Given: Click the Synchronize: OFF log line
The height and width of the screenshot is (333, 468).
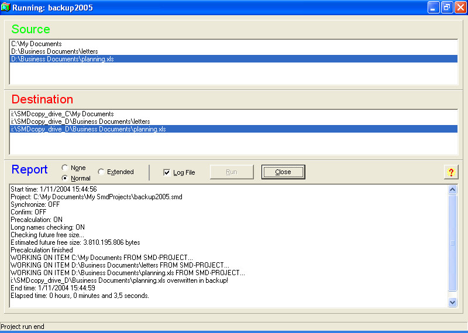Looking at the screenshot, I should tap(35, 204).
